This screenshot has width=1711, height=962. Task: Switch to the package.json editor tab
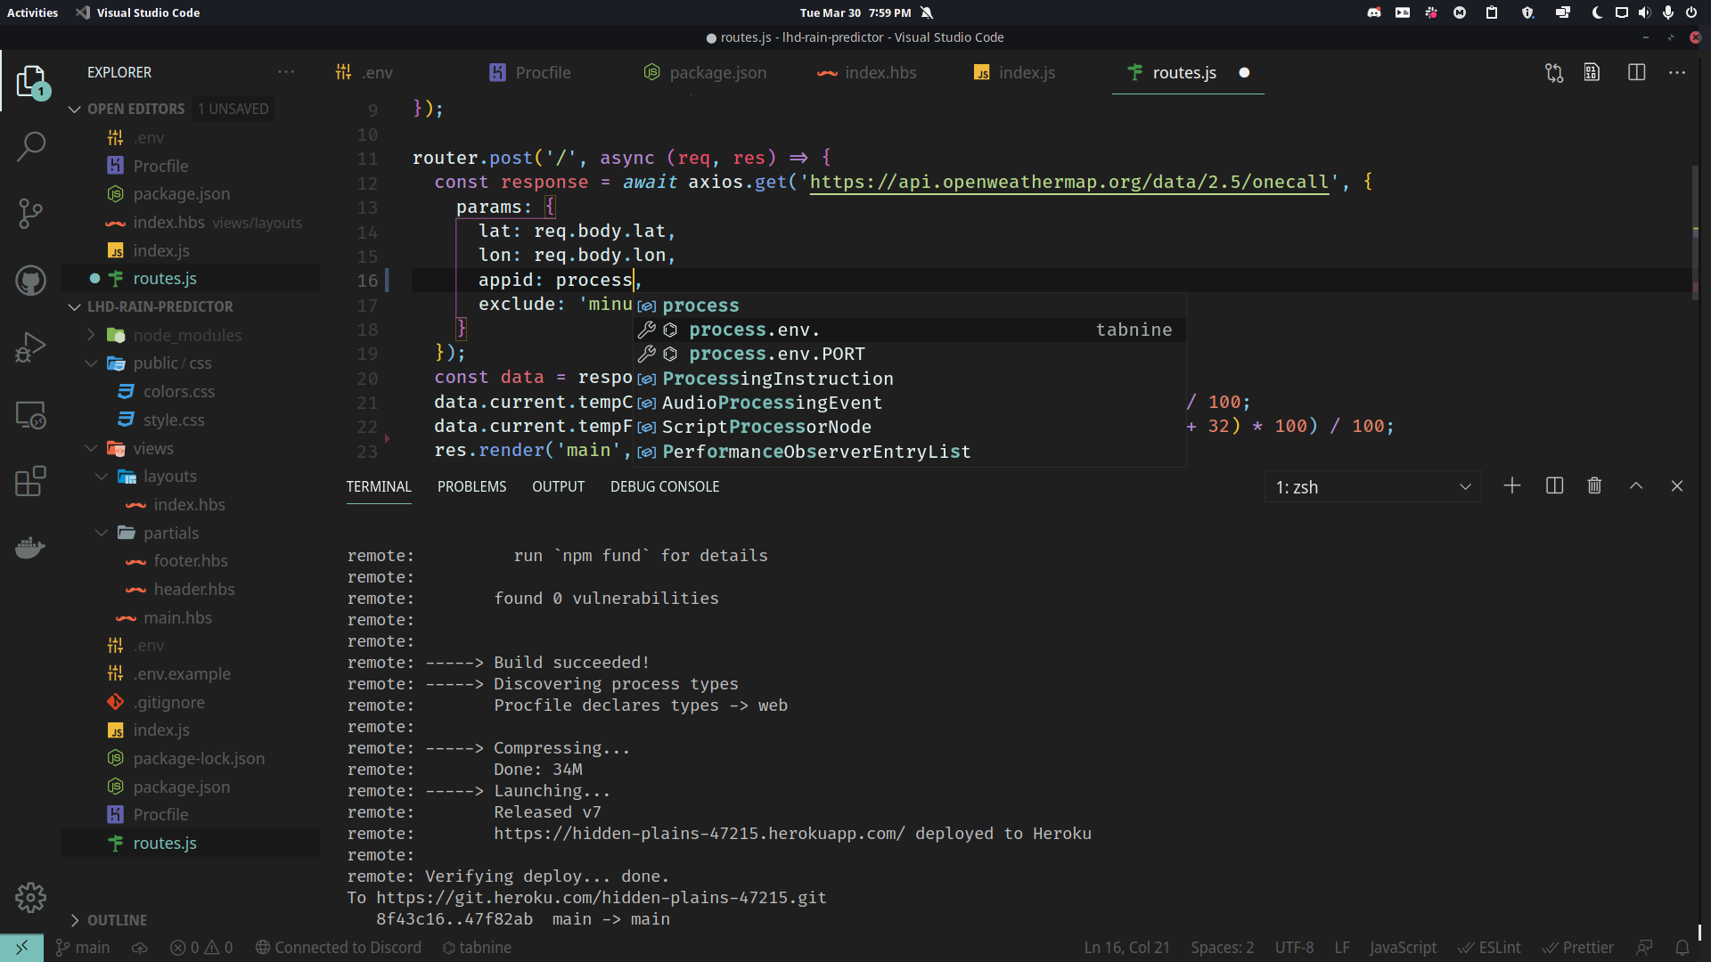(x=716, y=73)
